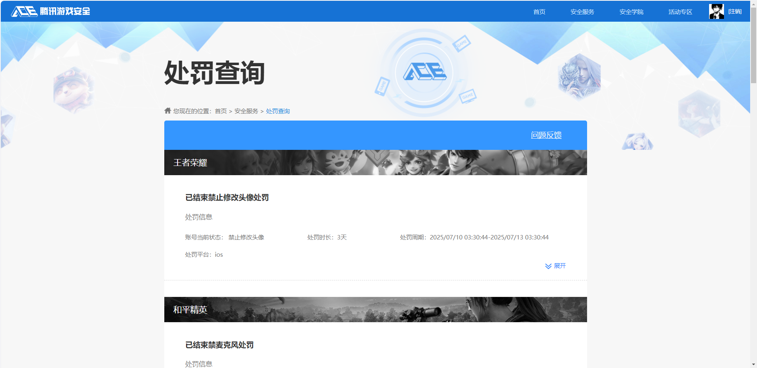Open the user avatar in the top bar

716,12
